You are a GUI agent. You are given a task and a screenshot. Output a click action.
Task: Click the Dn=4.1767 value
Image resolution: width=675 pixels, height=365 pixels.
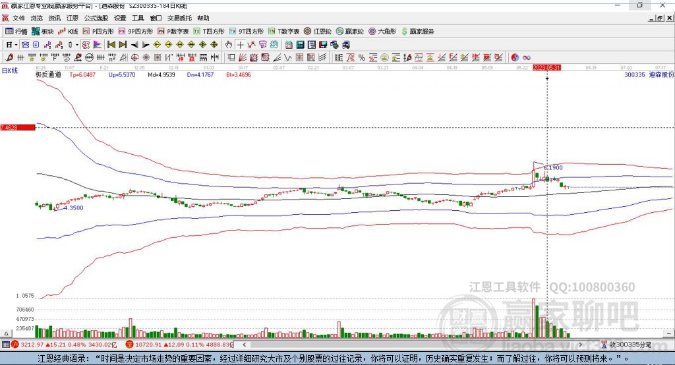(200, 74)
